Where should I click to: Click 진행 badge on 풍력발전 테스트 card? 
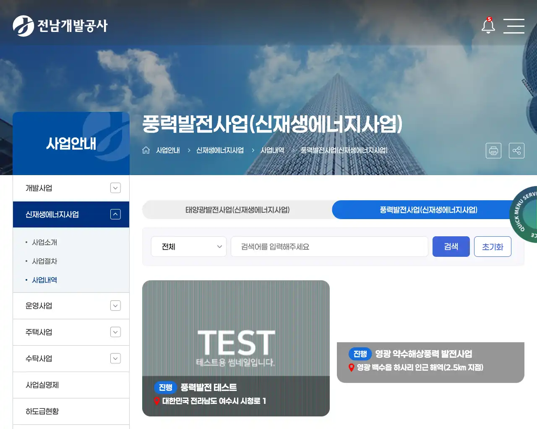(165, 388)
